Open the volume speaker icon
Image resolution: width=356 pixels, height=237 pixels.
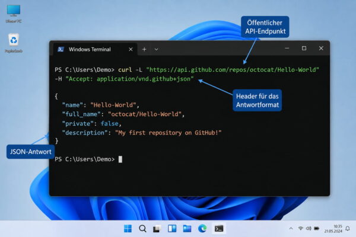point(309,228)
